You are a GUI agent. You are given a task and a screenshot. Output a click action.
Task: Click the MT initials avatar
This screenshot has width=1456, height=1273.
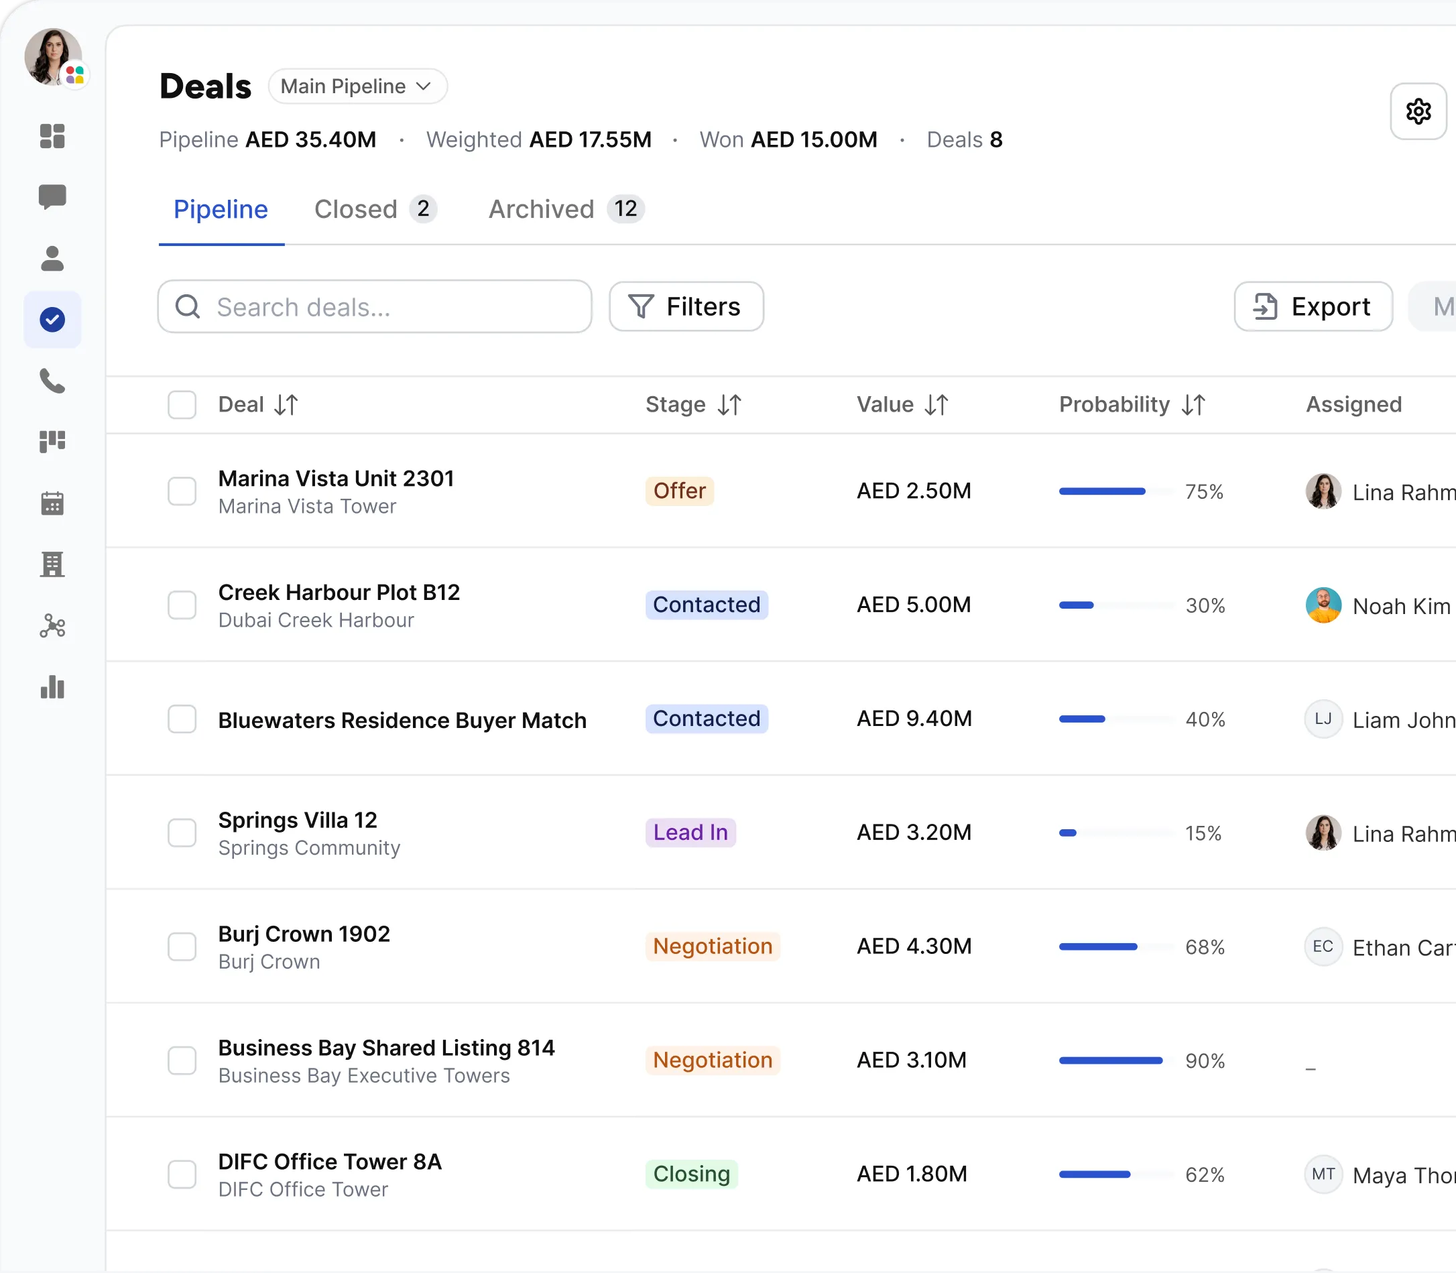(x=1323, y=1174)
